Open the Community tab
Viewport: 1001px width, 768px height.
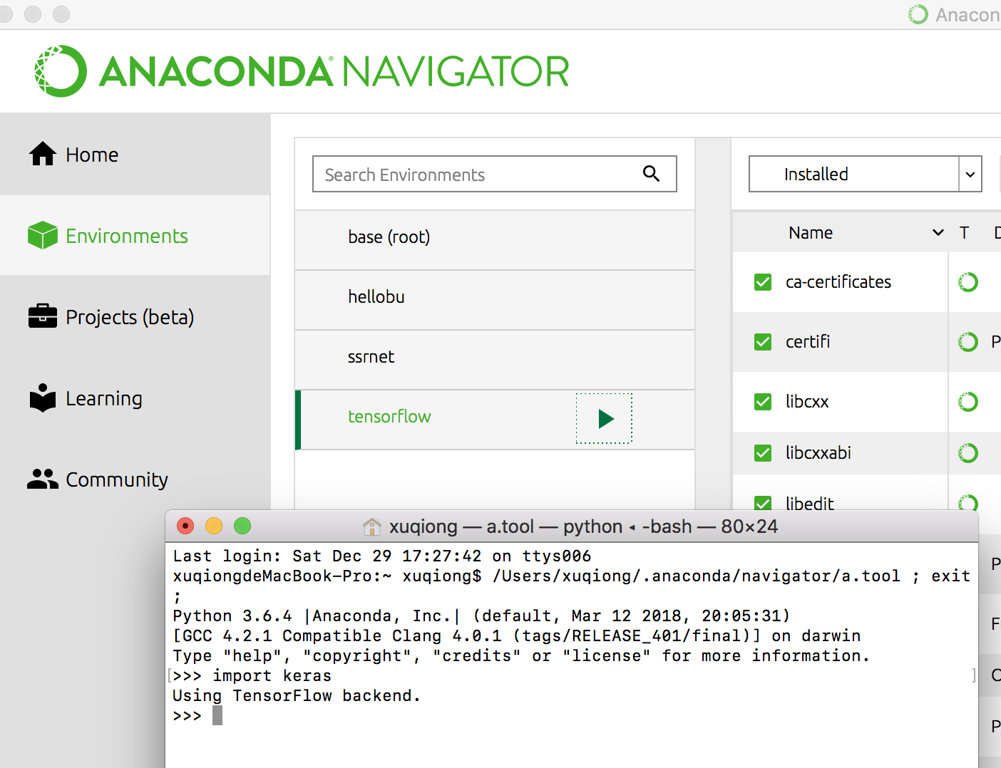135,479
